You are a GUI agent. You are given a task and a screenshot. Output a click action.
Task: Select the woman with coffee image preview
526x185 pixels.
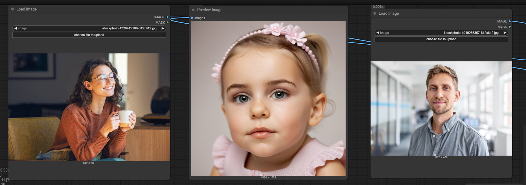pyautogui.click(x=89, y=107)
